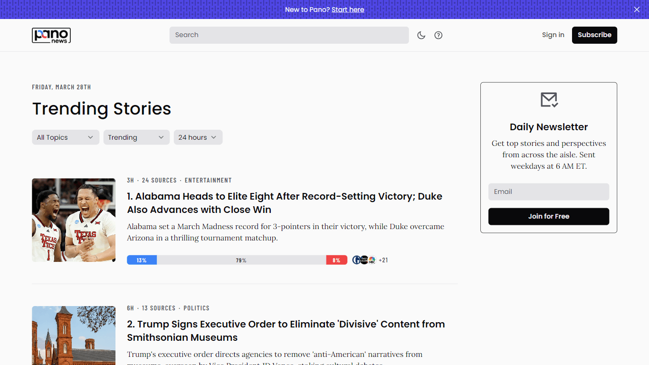The width and height of the screenshot is (649, 365).
Task: Toggle dark mode with the moon icon
Action: click(x=421, y=35)
